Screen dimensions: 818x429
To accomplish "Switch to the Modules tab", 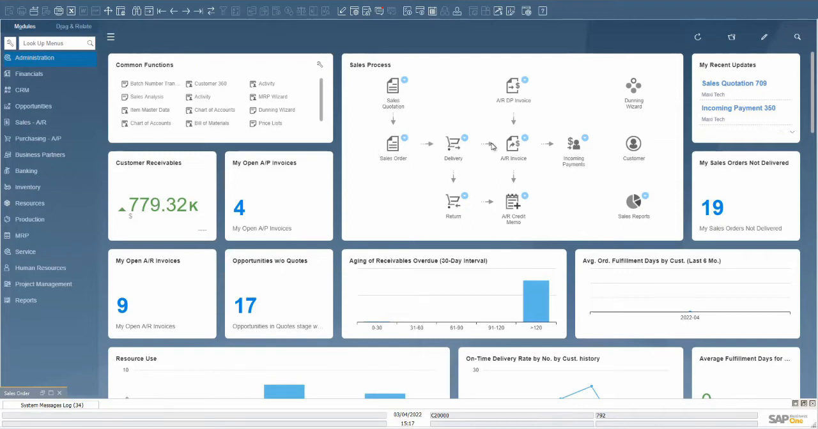I will pos(25,26).
